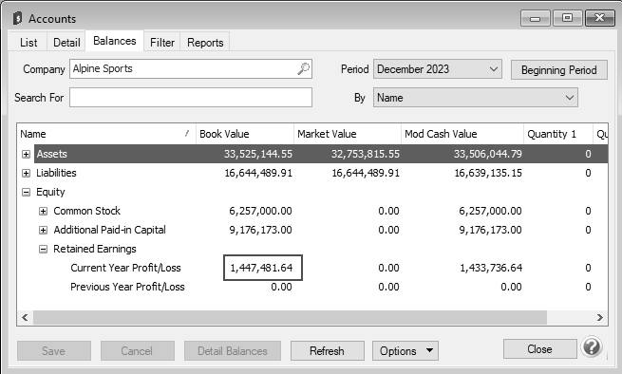Expand the Liabilities row
622x374 pixels.
point(27,173)
